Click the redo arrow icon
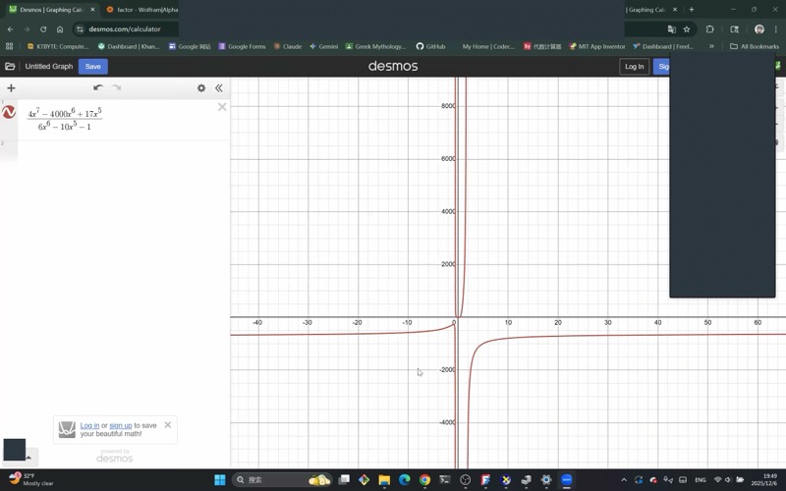786x491 pixels. (x=116, y=88)
